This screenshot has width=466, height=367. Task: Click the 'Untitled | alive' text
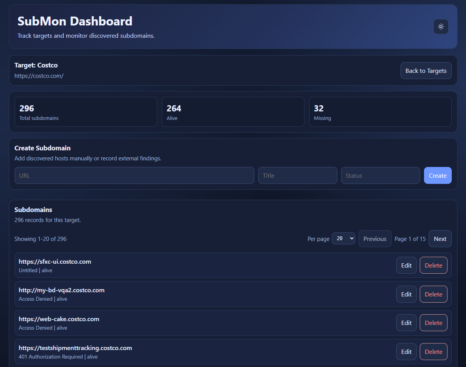pos(35,271)
